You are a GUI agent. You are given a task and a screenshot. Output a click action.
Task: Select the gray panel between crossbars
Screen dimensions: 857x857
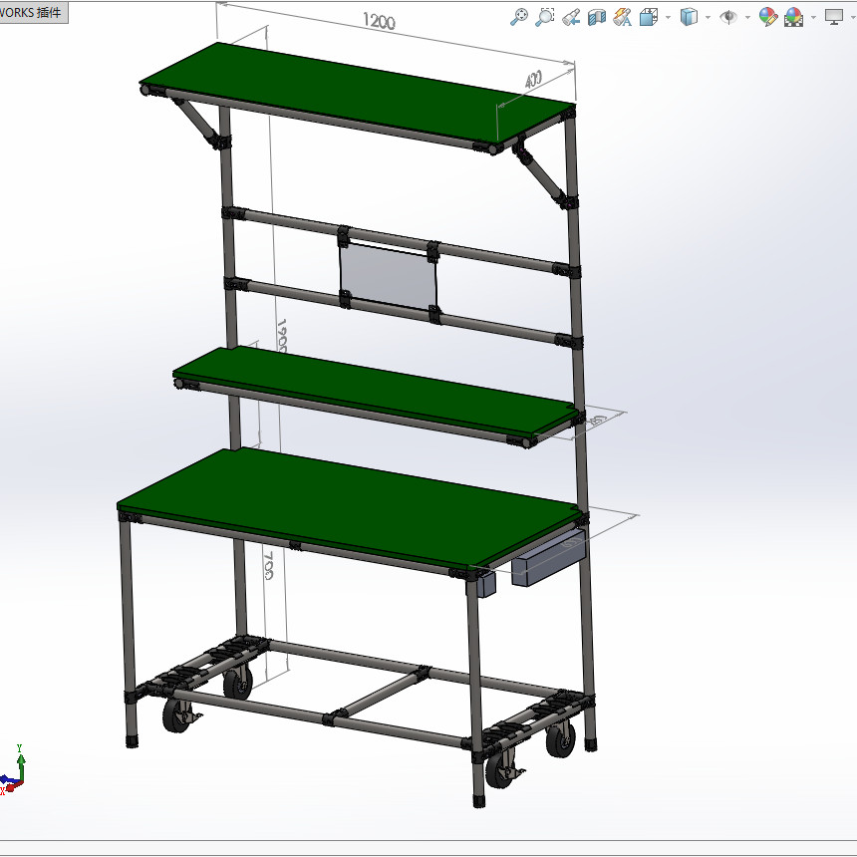pos(388,276)
